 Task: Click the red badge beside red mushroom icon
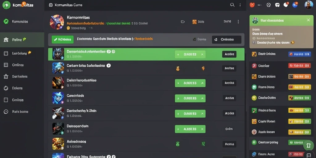pyautogui.click(x=299, y=66)
